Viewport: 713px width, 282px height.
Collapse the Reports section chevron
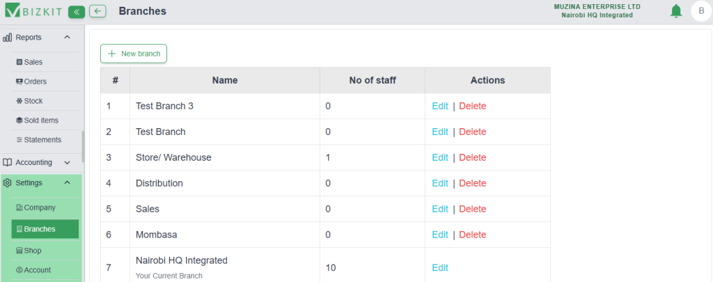(x=67, y=37)
